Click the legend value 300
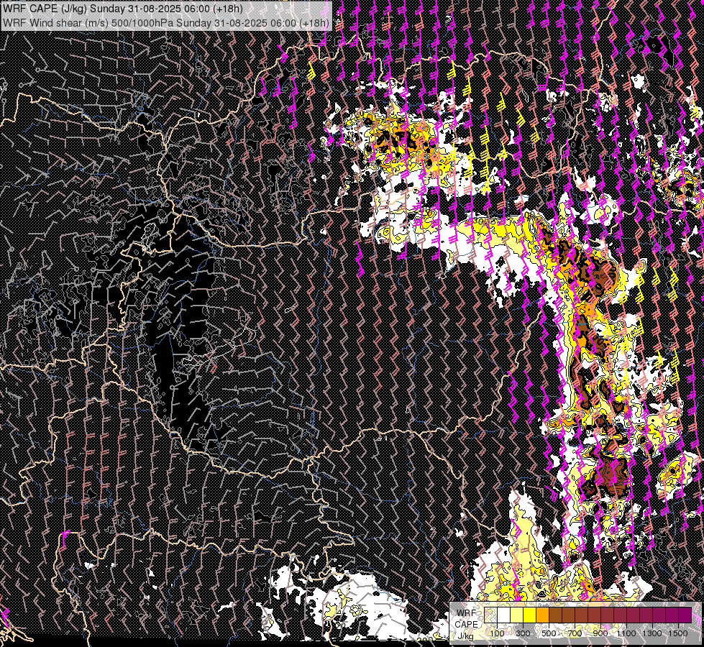Screen dimensions: 704x647 coord(523,633)
